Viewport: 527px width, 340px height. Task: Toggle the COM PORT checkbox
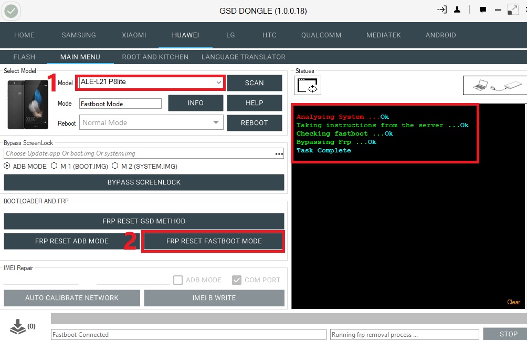(x=237, y=280)
